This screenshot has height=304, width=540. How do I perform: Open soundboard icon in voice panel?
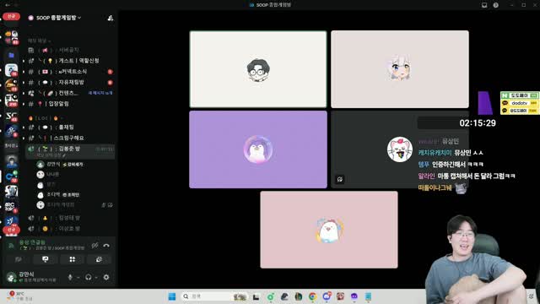click(x=99, y=259)
